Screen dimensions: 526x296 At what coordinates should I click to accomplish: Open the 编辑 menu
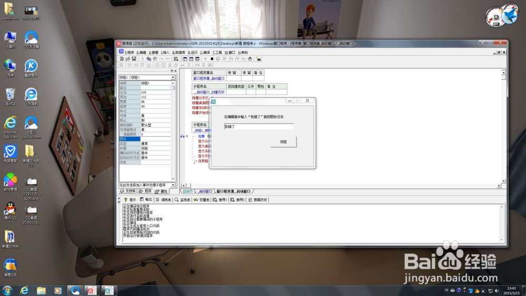point(141,52)
